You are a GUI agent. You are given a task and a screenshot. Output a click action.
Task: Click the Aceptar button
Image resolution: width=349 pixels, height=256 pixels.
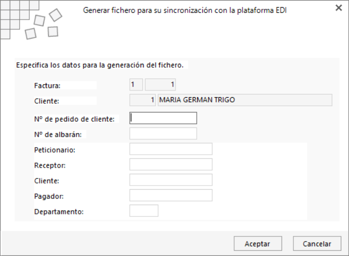point(258,244)
